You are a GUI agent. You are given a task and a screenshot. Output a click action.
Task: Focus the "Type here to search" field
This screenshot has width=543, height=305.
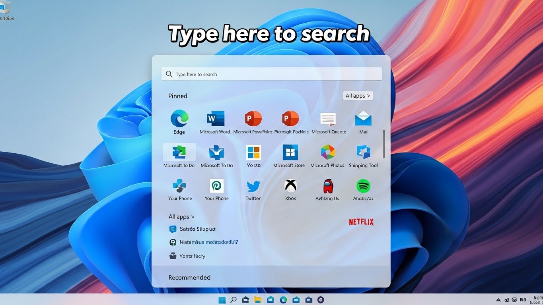click(272, 74)
